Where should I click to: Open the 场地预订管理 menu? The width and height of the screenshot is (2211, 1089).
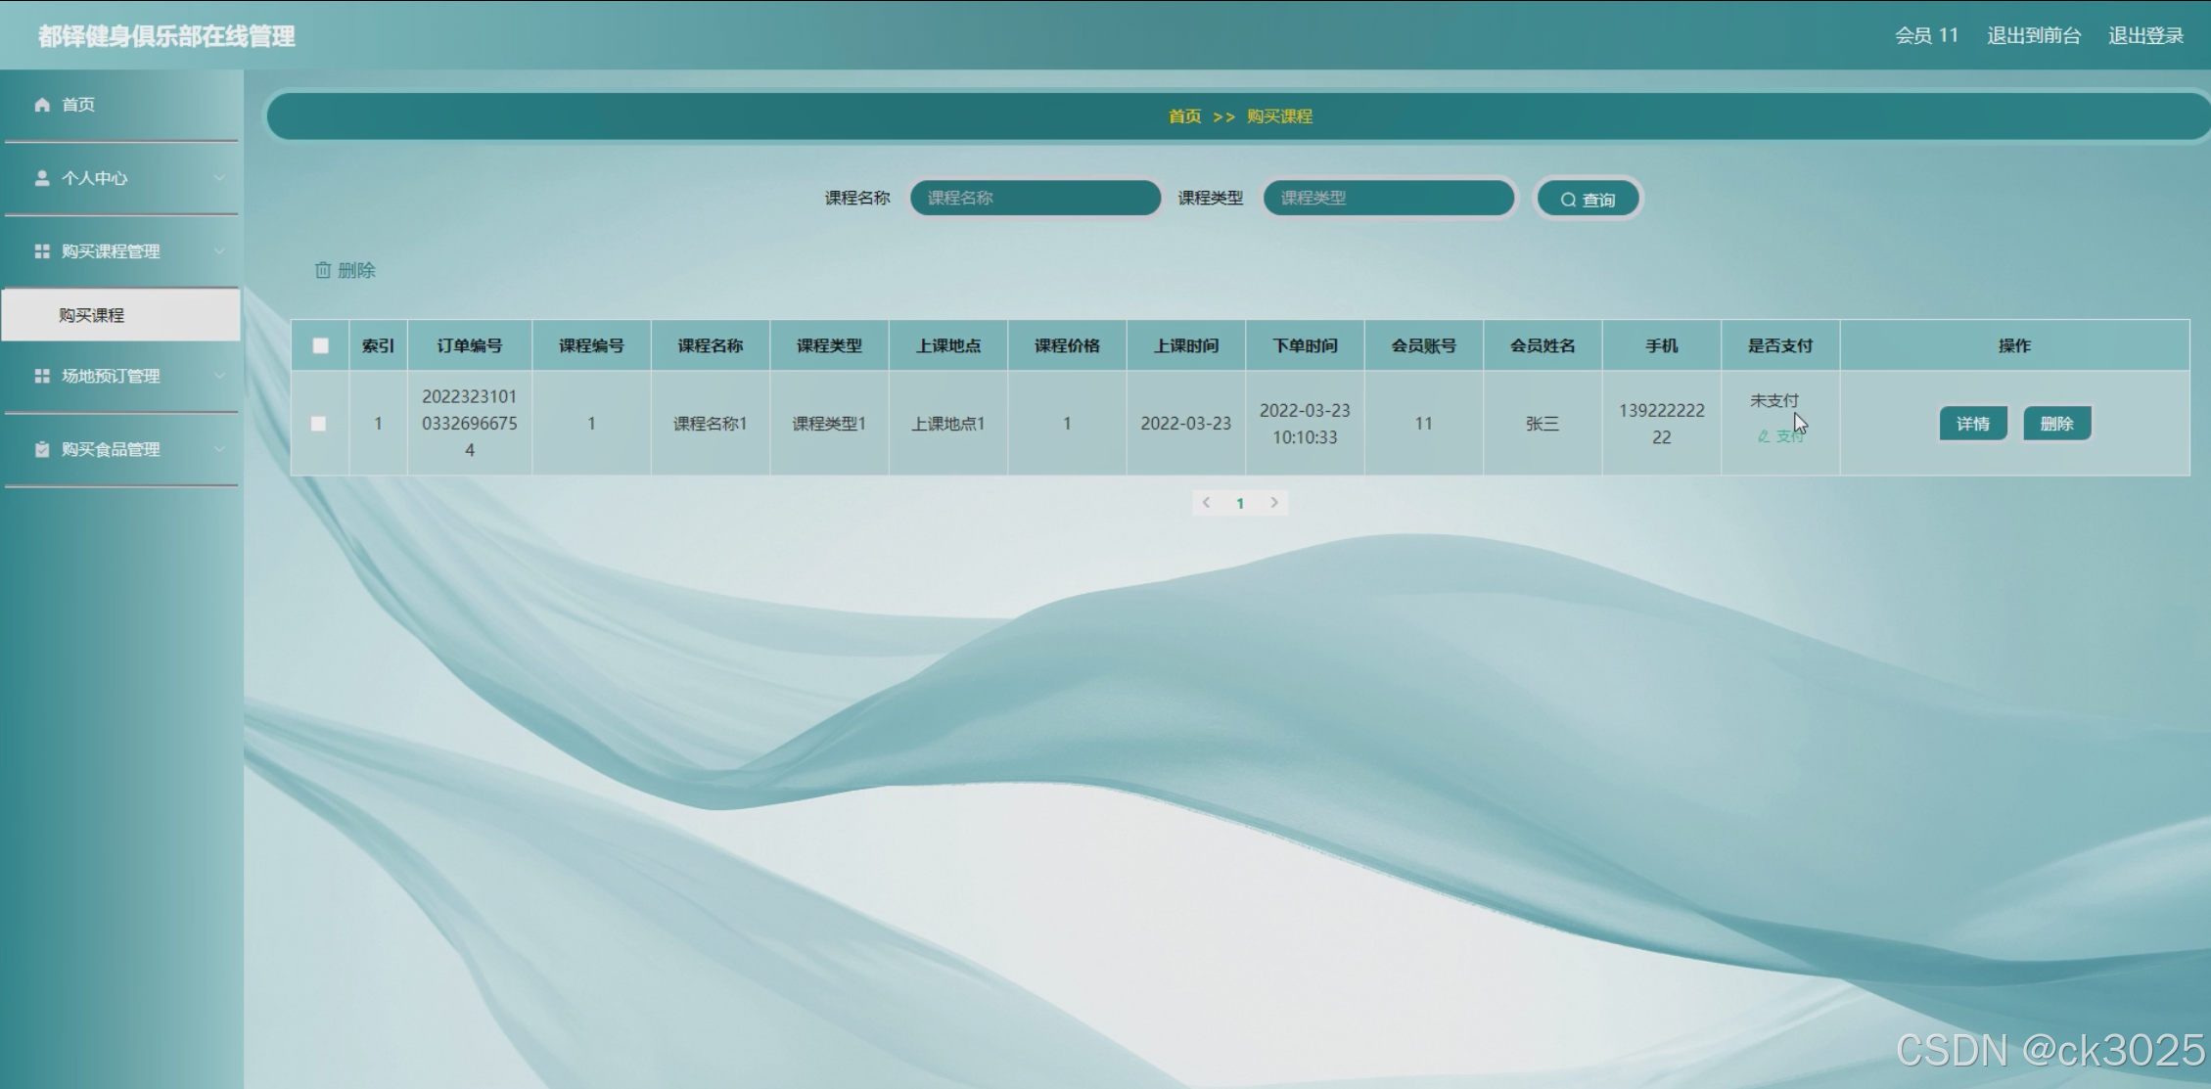(x=111, y=376)
